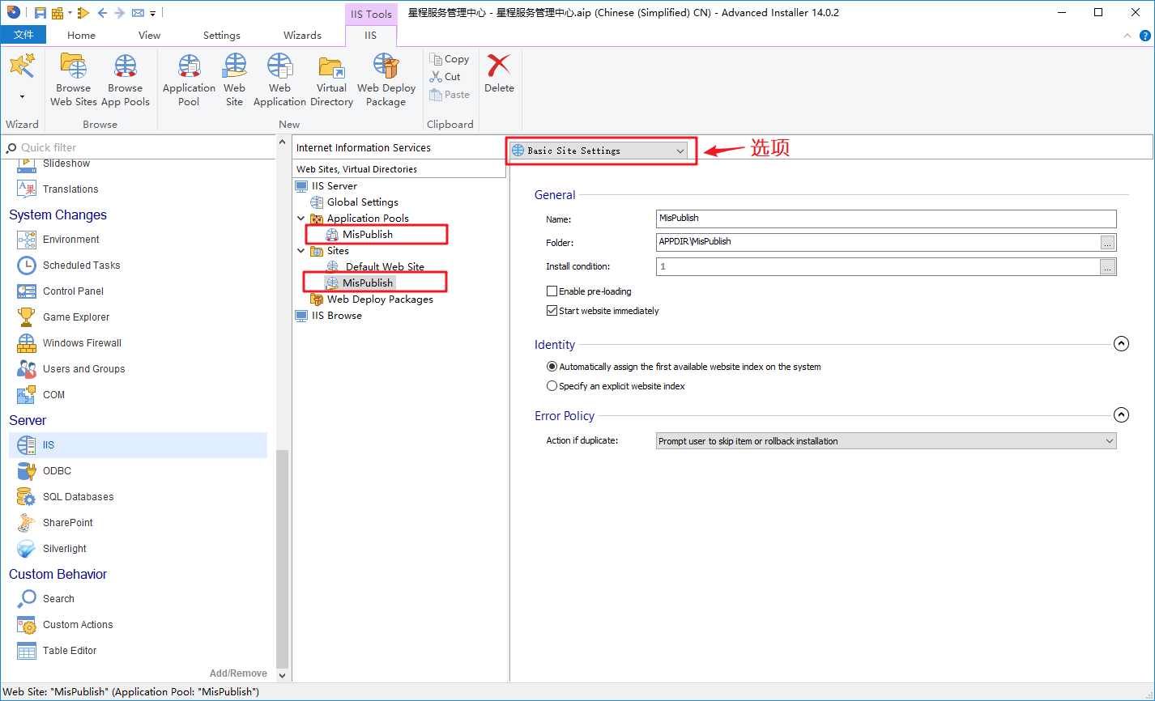Click the Add/Remove link in the sidebar
The width and height of the screenshot is (1155, 701).
point(238,673)
